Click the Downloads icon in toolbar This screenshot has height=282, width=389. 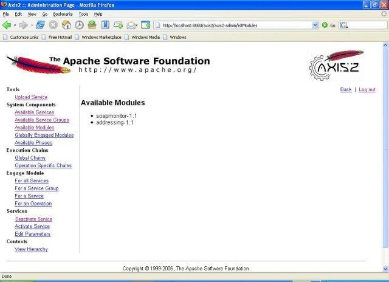point(92,25)
